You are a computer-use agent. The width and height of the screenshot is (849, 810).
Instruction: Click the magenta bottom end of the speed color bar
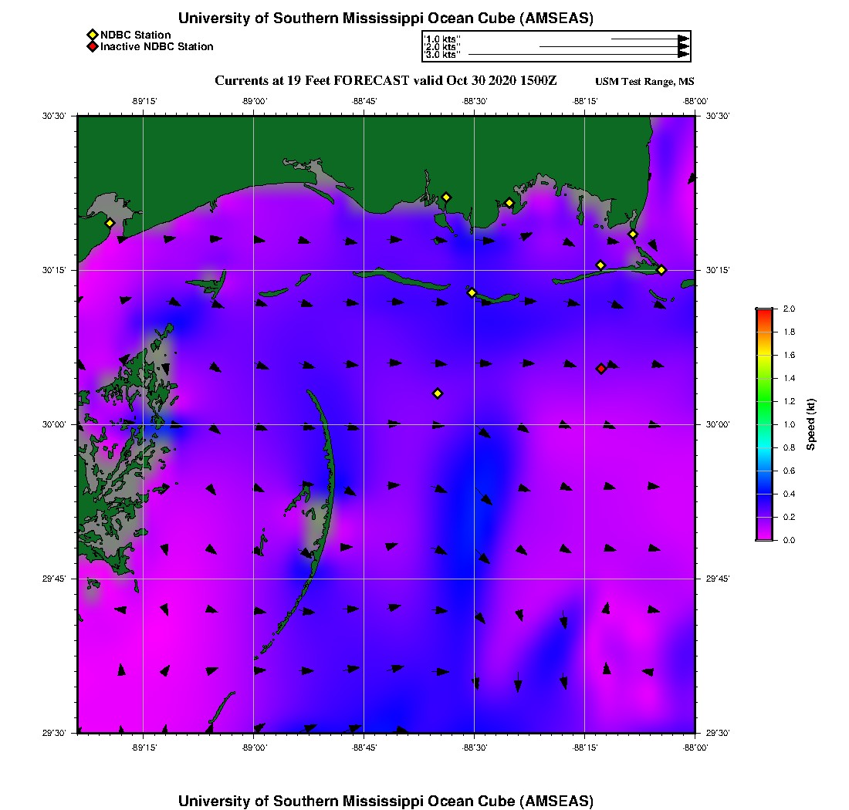point(763,537)
